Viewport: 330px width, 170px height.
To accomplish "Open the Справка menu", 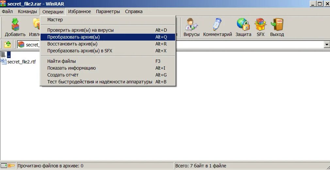I will click(134, 11).
